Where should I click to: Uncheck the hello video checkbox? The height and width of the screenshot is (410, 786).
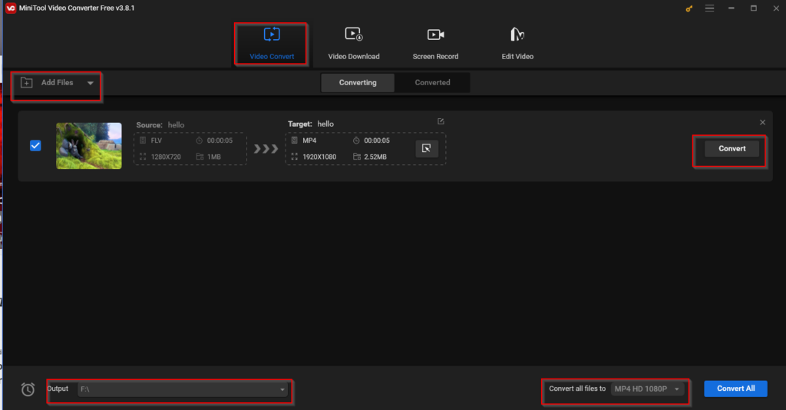pos(35,146)
